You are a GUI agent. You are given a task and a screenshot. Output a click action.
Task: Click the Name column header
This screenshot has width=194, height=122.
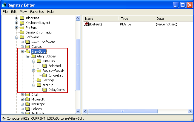coord(100,19)
